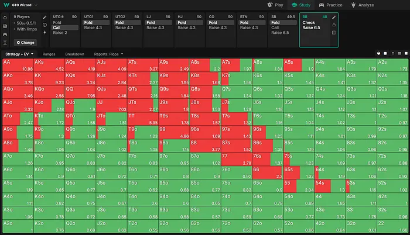
Task: Click the info circle icon beside game settings
Action: [45, 25]
